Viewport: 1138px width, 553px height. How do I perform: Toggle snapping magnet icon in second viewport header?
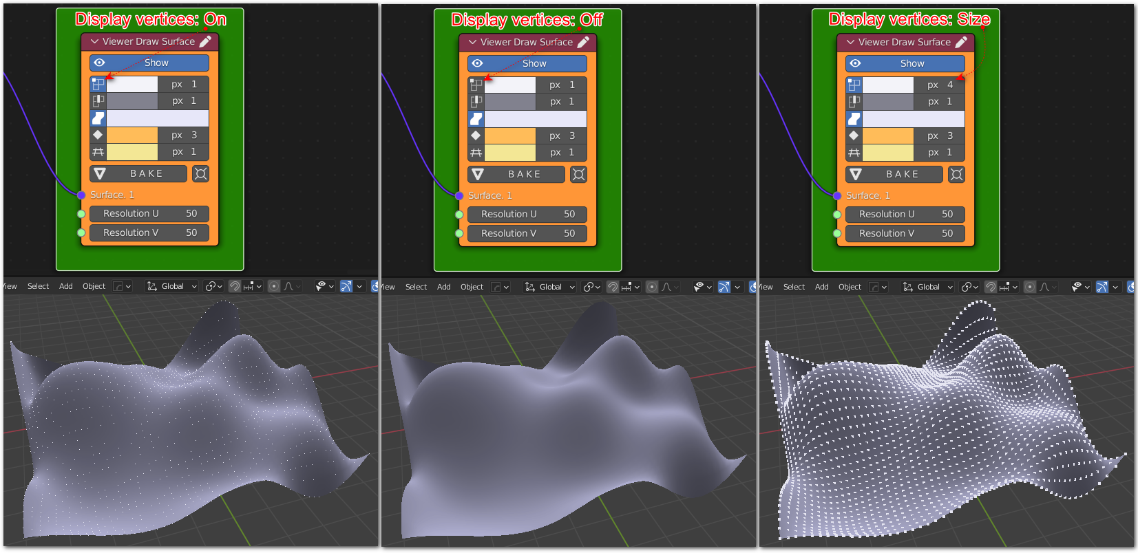coord(613,287)
